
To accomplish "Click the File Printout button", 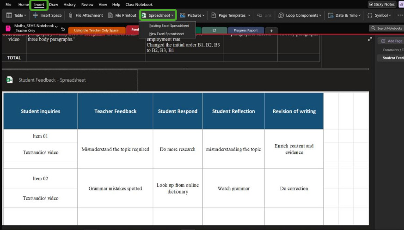I will pyautogui.click(x=122, y=15).
